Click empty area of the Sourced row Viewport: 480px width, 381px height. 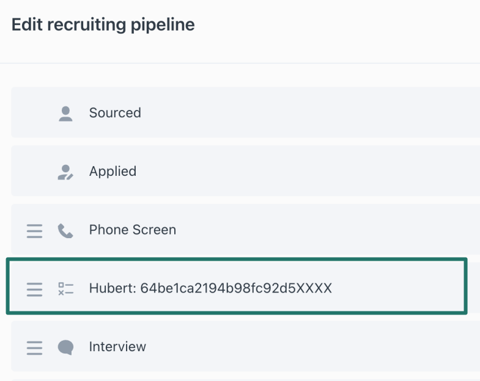(306, 112)
